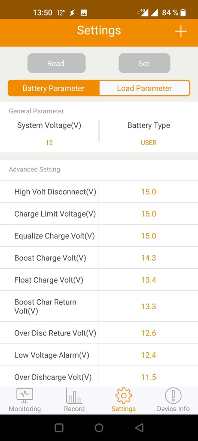Tap the Android home circle button

pyautogui.click(x=99, y=428)
